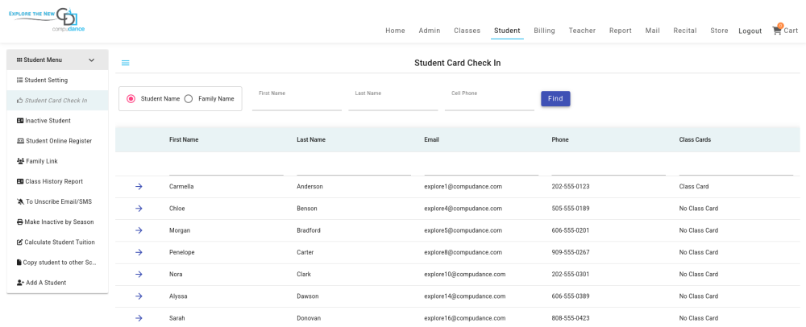Collapse the Student Menu chevron
Image resolution: width=806 pixels, height=327 pixels.
pyautogui.click(x=92, y=60)
